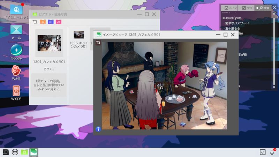The height and width of the screenshot is (157, 279).
Task: Launch the Qoogle browser icon
Action: coord(16,50)
